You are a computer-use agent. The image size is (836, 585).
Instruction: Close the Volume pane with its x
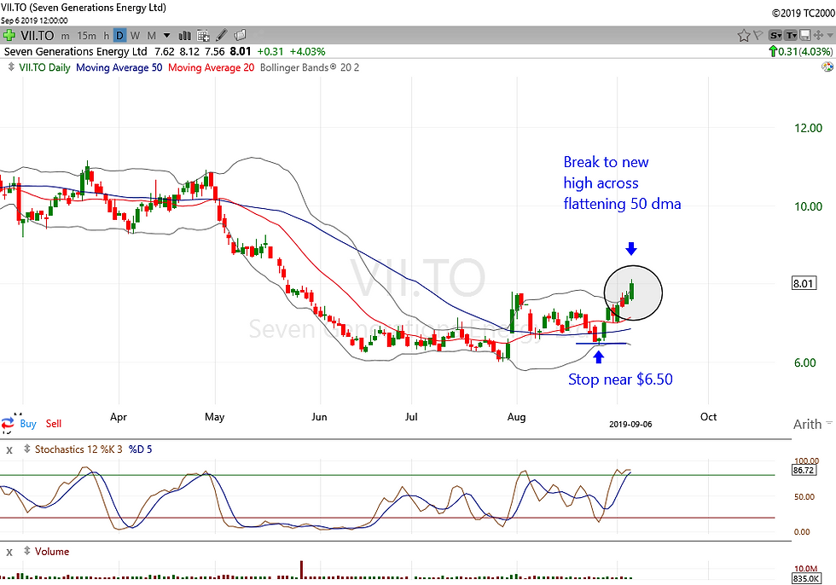click(x=9, y=553)
